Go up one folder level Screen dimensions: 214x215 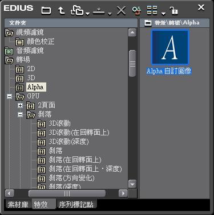click(x=61, y=10)
